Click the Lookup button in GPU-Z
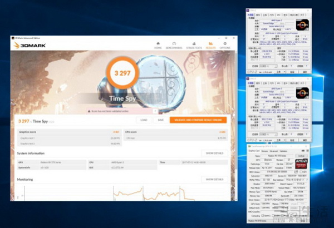The image size is (334, 228). (x=301, y=156)
